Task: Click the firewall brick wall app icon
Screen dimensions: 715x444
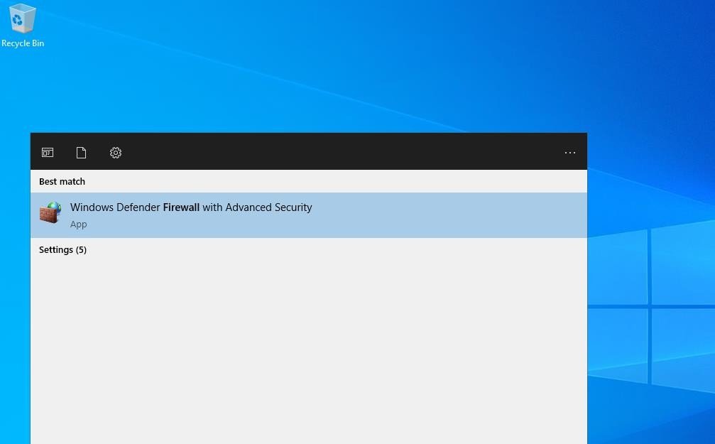Action: 50,212
